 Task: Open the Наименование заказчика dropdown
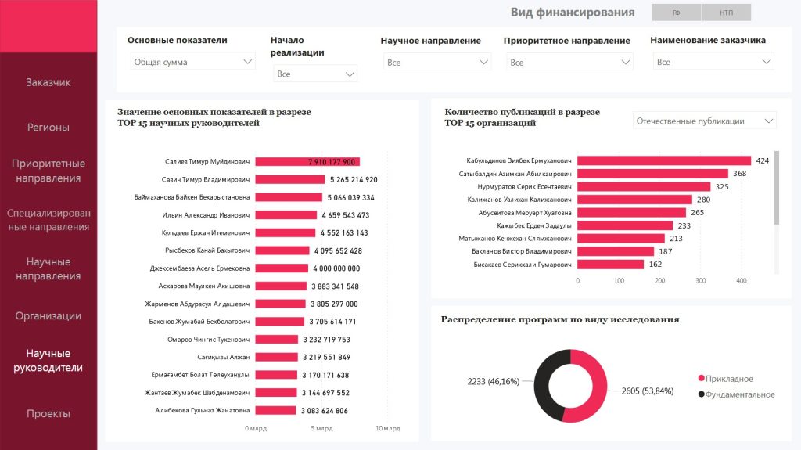[x=713, y=62]
